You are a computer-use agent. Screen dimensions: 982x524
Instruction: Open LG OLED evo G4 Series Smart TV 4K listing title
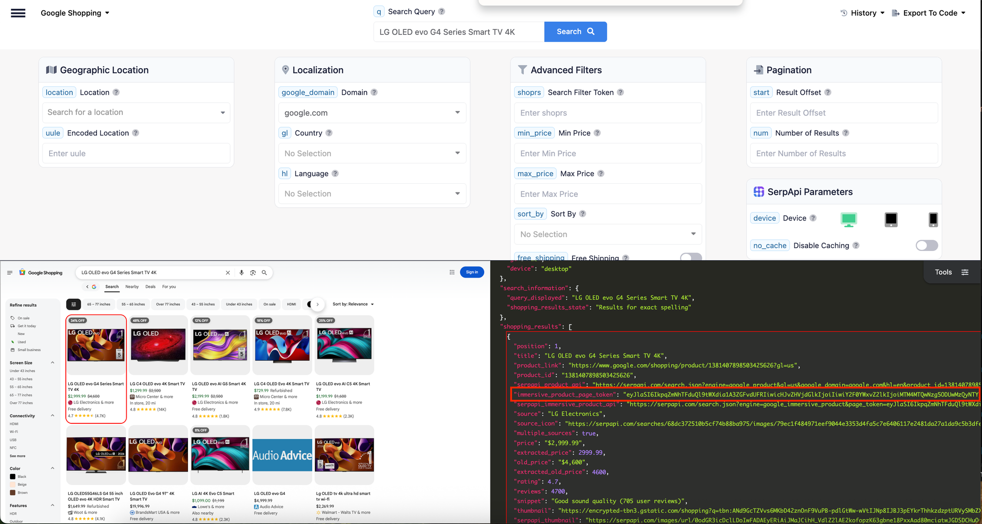click(x=96, y=387)
